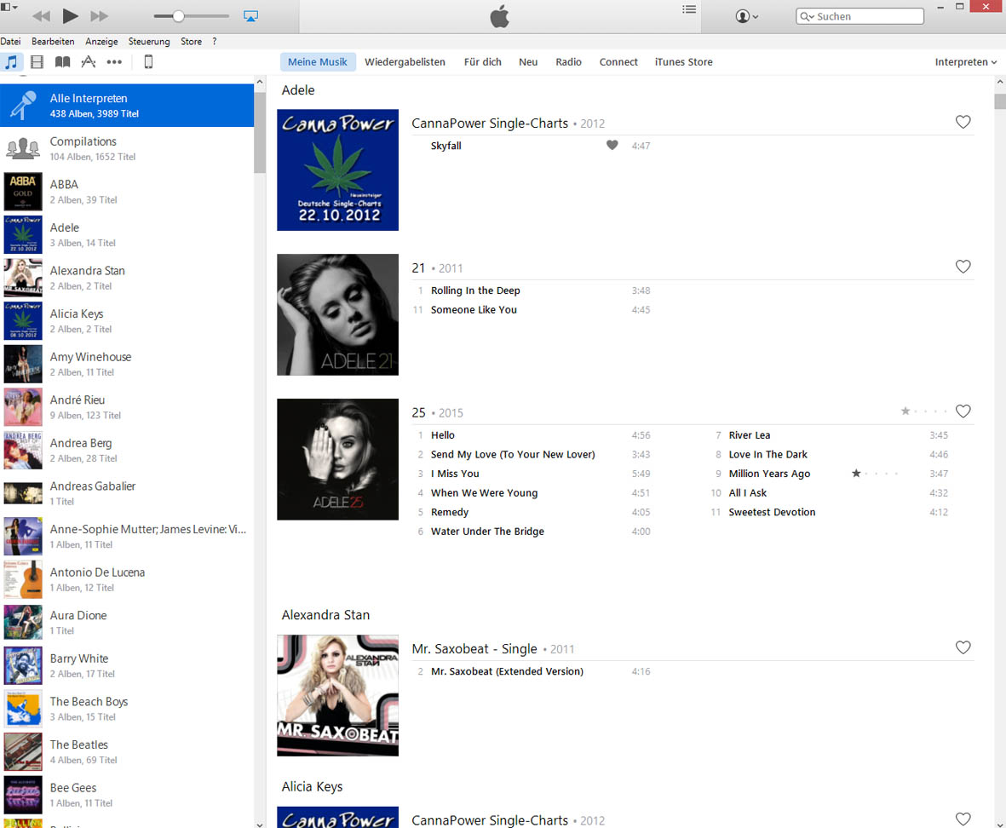Love the album 25 heart
The height and width of the screenshot is (828, 1006).
(963, 411)
